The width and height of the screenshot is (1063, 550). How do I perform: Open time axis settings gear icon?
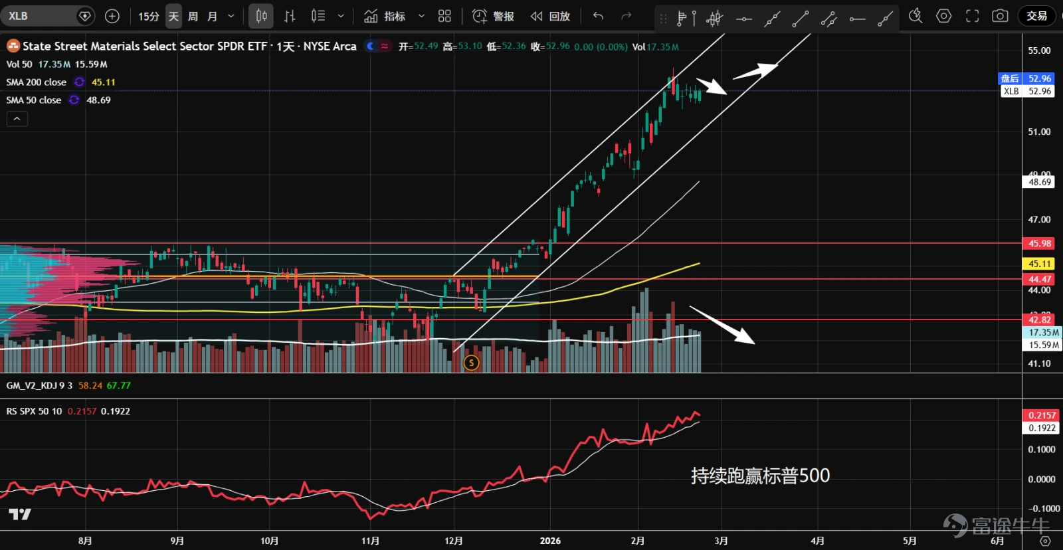click(1045, 541)
